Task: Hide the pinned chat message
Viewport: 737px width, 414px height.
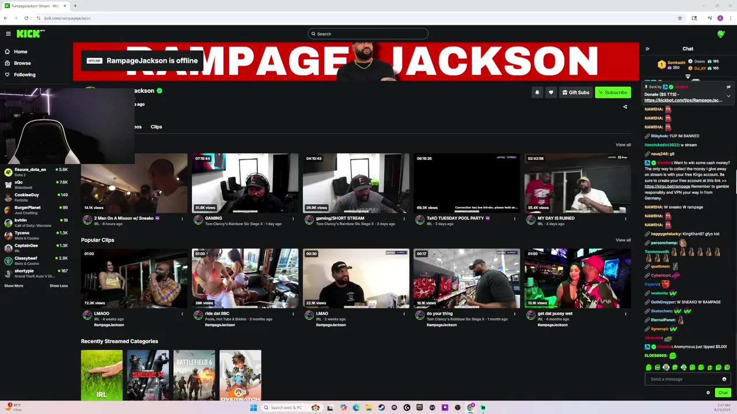Action: 729,87
